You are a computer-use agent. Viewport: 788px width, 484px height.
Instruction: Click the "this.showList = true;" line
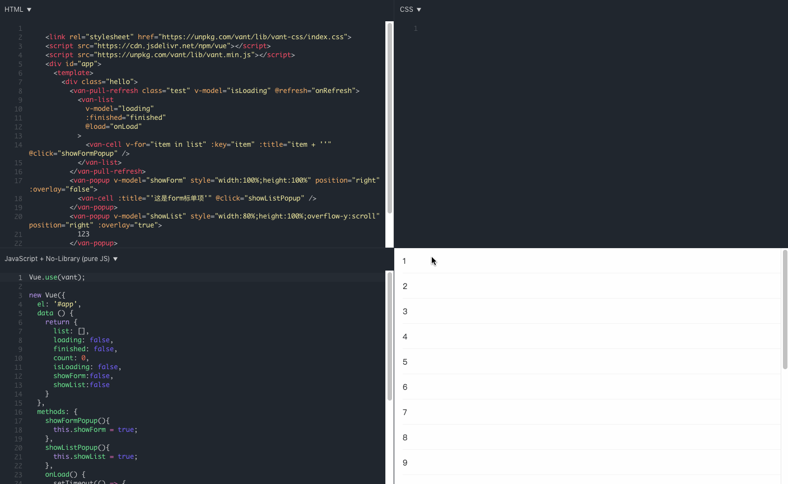click(95, 457)
